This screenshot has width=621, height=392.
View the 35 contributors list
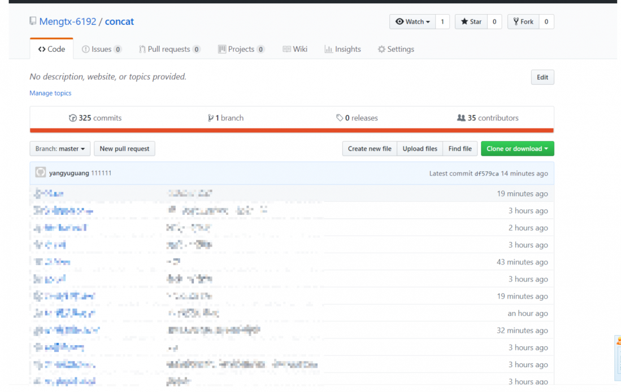[488, 118]
